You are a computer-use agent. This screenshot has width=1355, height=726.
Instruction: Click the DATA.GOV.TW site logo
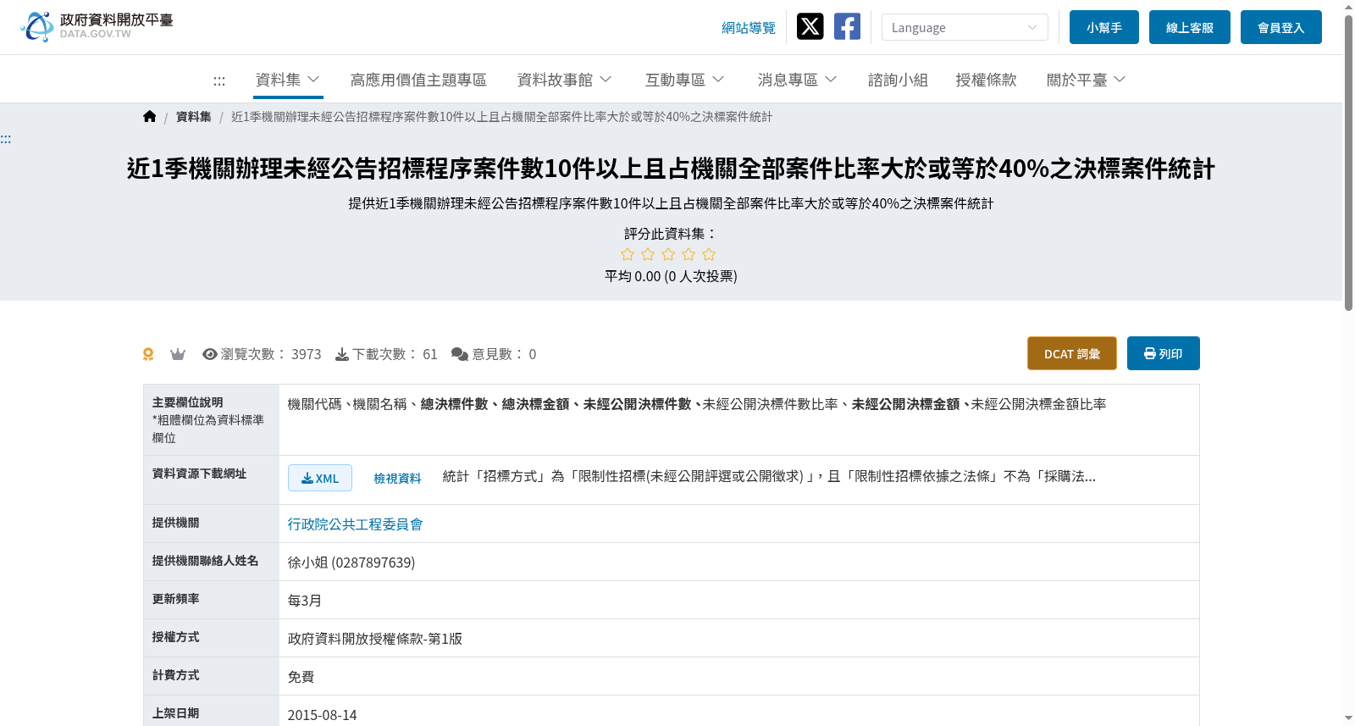97,26
